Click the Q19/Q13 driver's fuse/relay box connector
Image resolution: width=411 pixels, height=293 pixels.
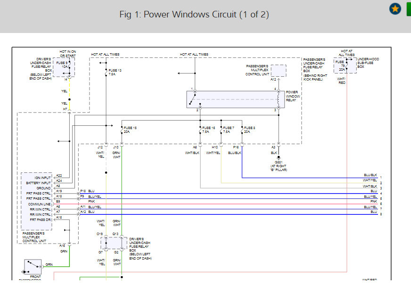tap(114, 243)
